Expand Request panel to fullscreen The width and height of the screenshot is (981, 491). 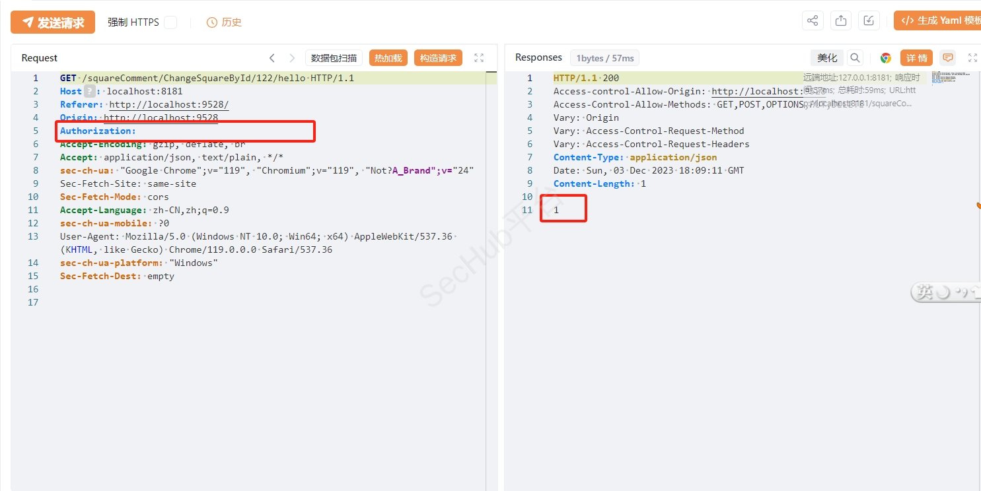tap(479, 58)
